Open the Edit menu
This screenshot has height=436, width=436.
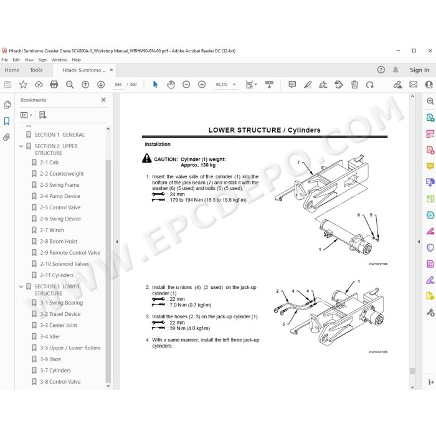click(x=16, y=60)
